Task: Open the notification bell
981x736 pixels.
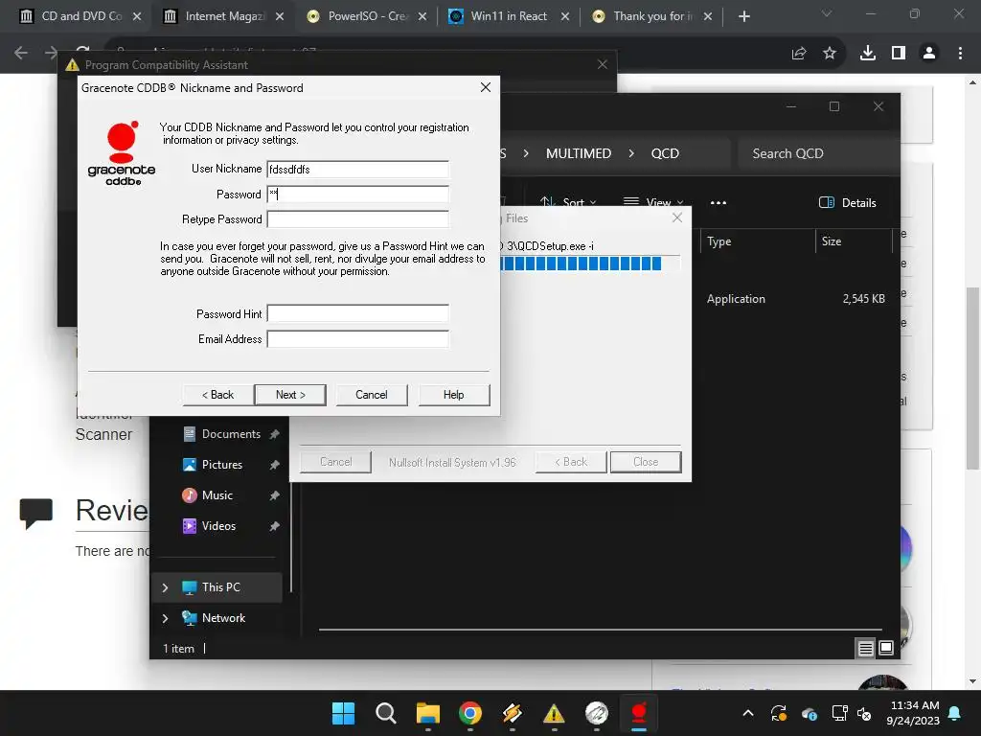Action: coord(955,713)
